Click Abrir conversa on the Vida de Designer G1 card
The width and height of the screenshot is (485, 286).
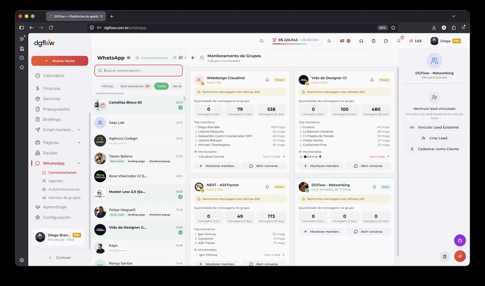click(x=368, y=166)
